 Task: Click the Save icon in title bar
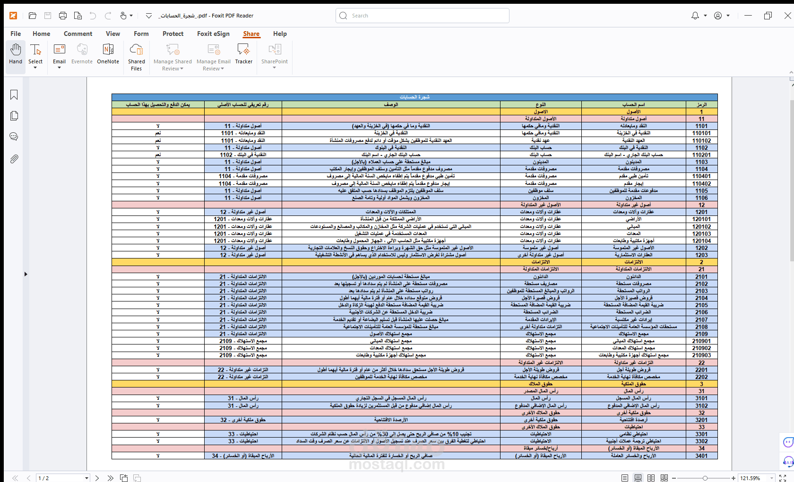(48, 16)
